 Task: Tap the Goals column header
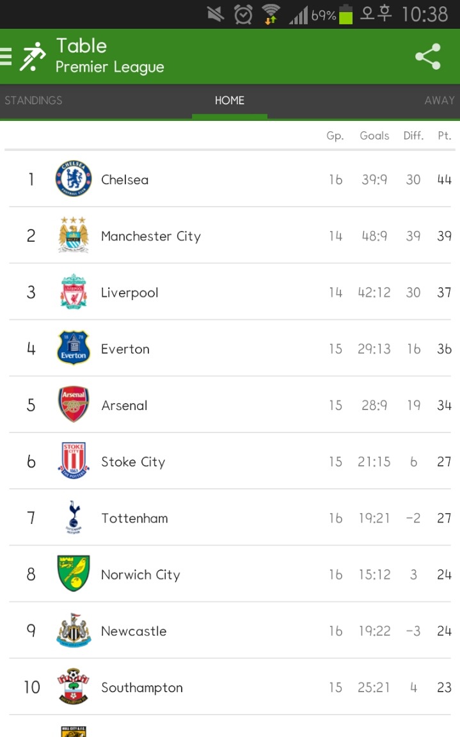374,136
